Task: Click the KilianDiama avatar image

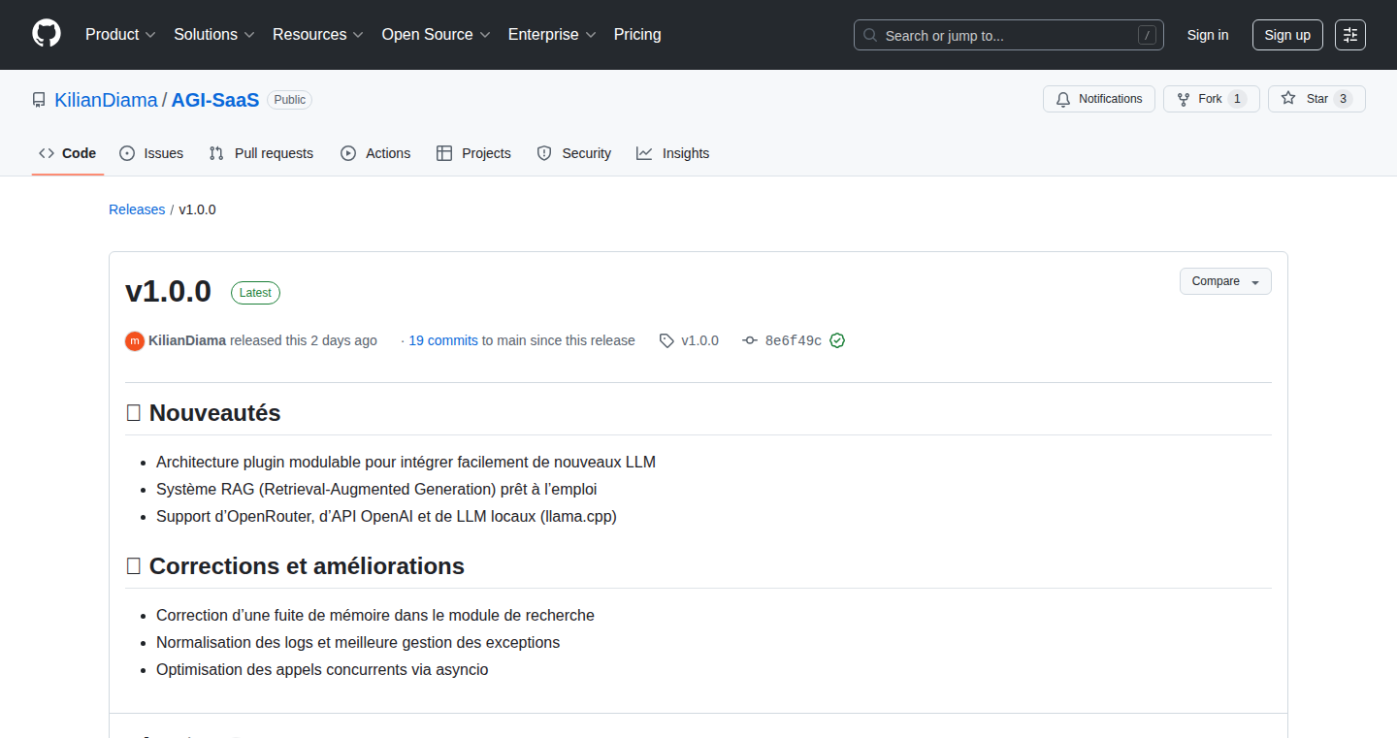Action: click(135, 340)
